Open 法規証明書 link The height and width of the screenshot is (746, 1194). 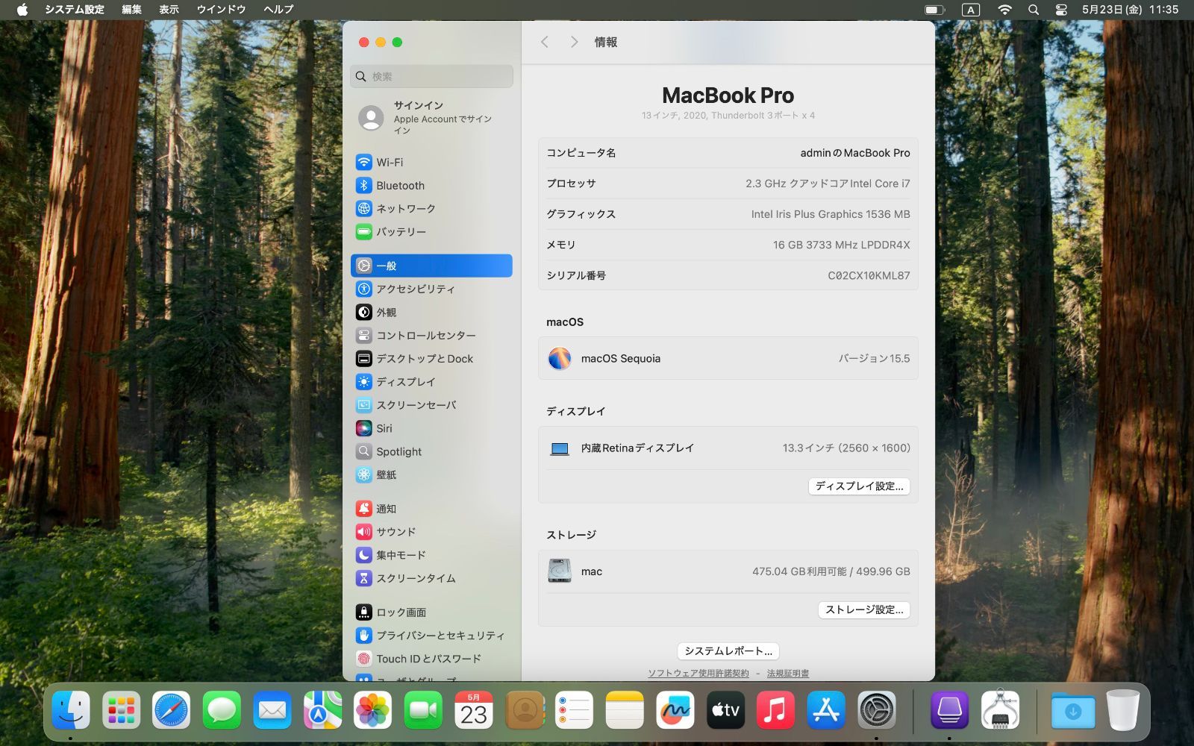coord(788,673)
